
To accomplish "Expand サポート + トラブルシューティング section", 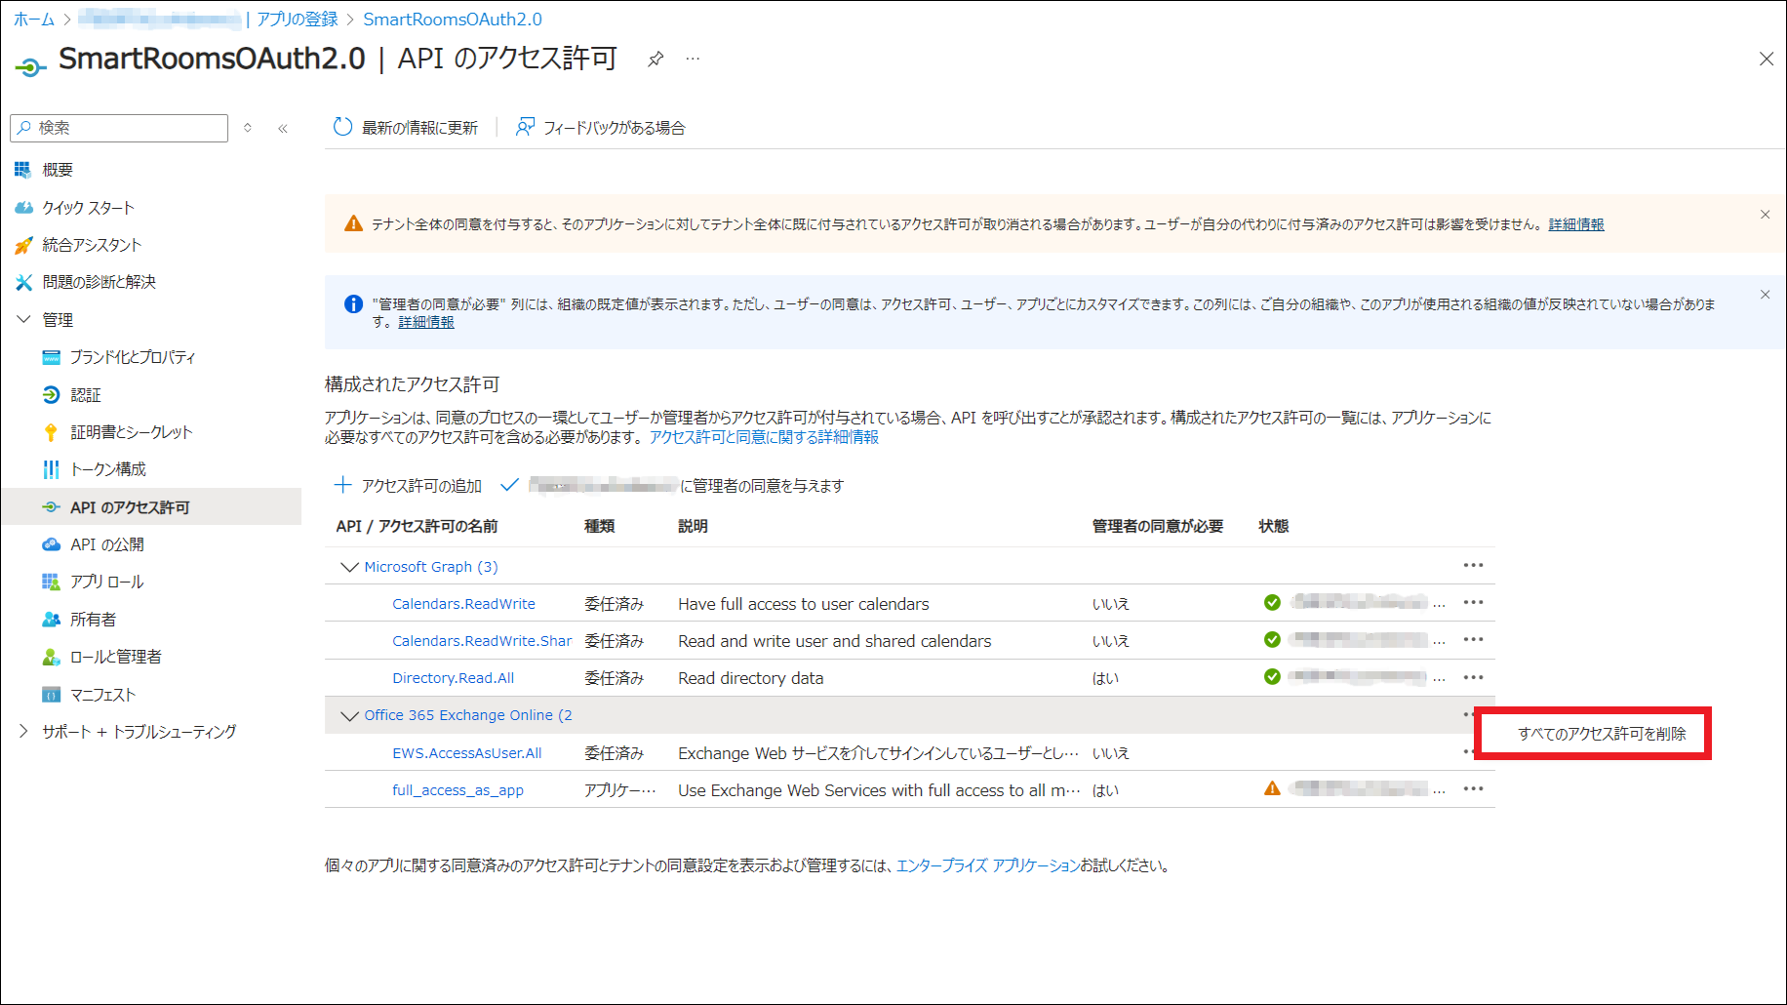I will [x=24, y=732].
